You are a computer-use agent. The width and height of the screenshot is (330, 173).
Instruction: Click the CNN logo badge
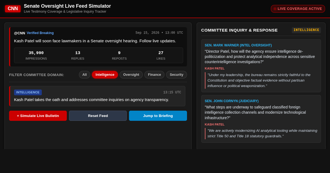click(13, 9)
